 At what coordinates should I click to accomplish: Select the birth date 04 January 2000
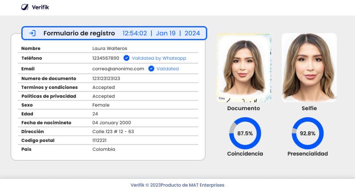pyautogui.click(x=112, y=122)
